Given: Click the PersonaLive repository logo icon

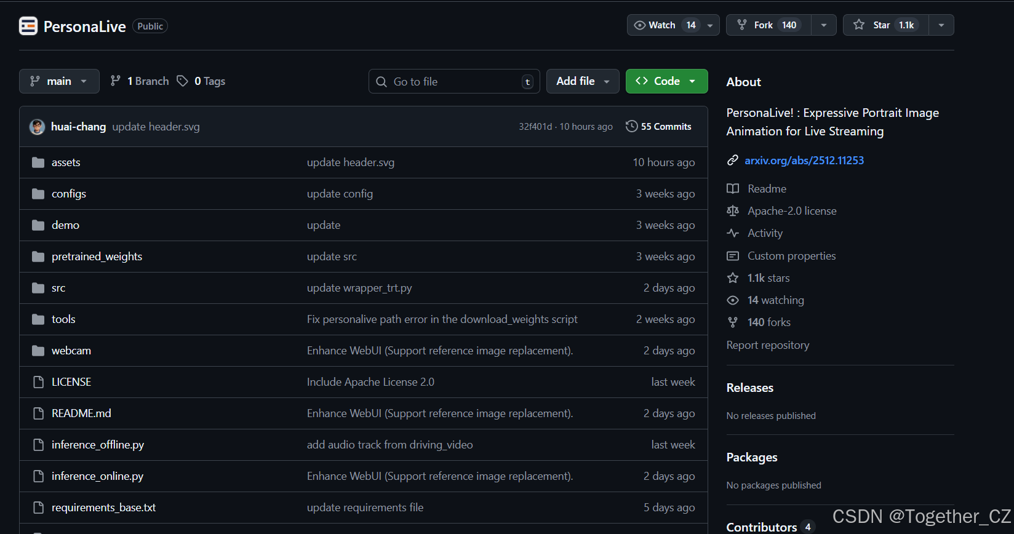Looking at the screenshot, I should 28,26.
